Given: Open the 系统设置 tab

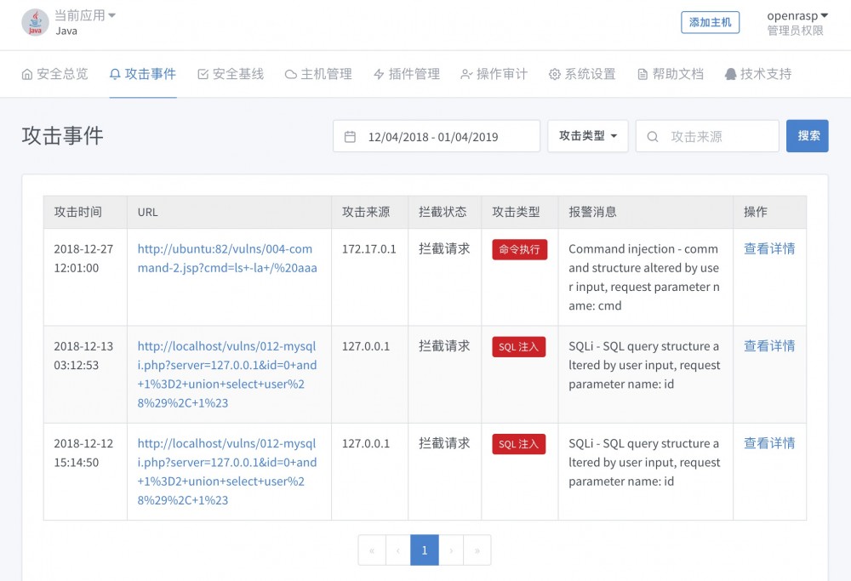Looking at the screenshot, I should click(x=582, y=74).
